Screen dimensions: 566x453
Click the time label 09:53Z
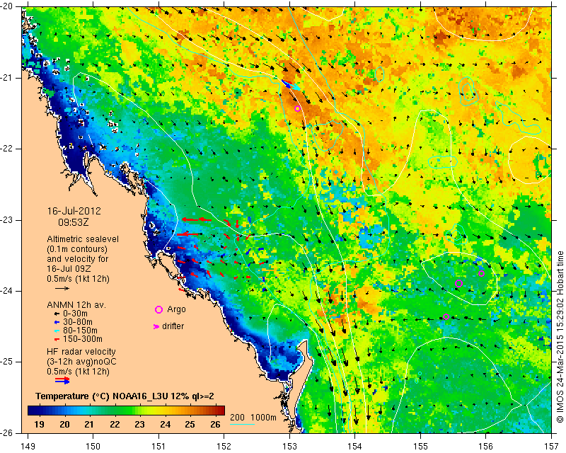click(74, 222)
